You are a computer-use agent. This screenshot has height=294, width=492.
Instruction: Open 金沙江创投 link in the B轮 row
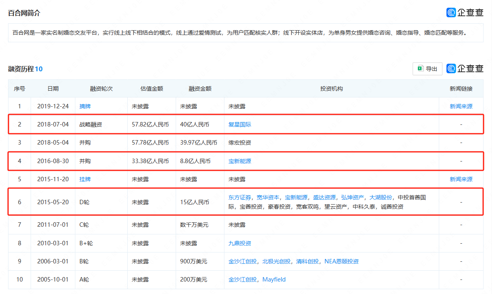(x=243, y=261)
